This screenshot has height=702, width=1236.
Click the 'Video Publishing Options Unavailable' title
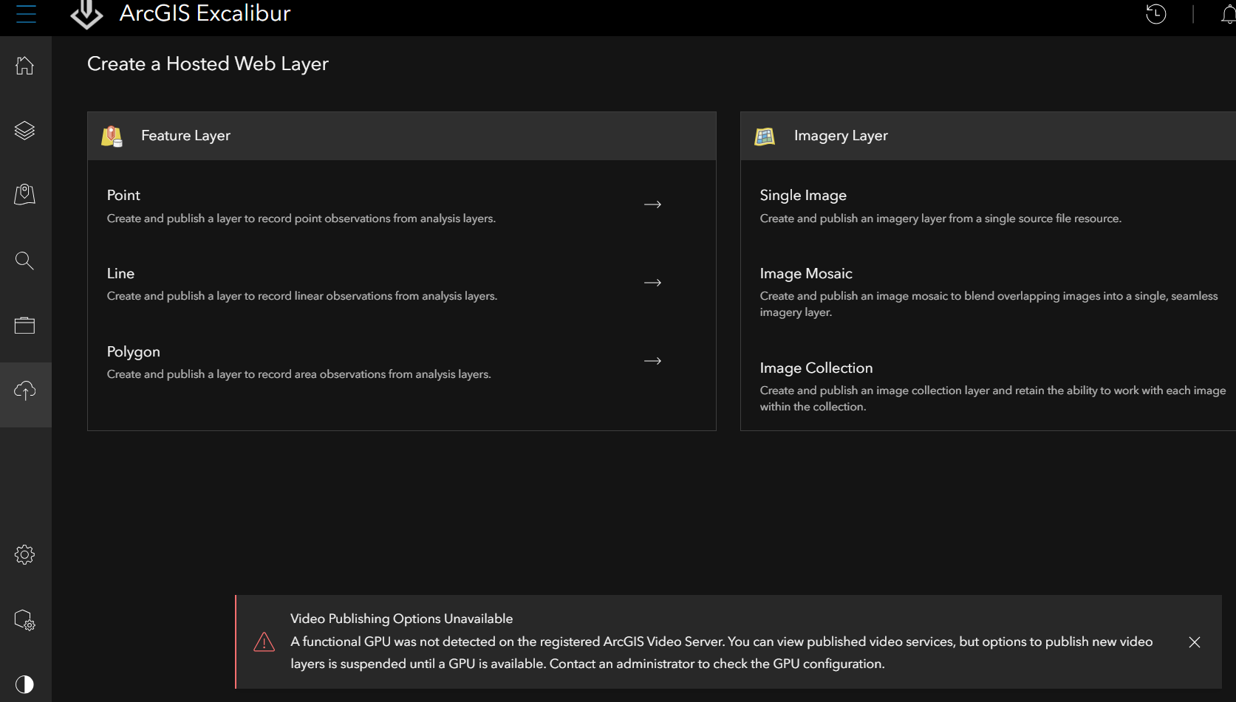pyautogui.click(x=401, y=619)
